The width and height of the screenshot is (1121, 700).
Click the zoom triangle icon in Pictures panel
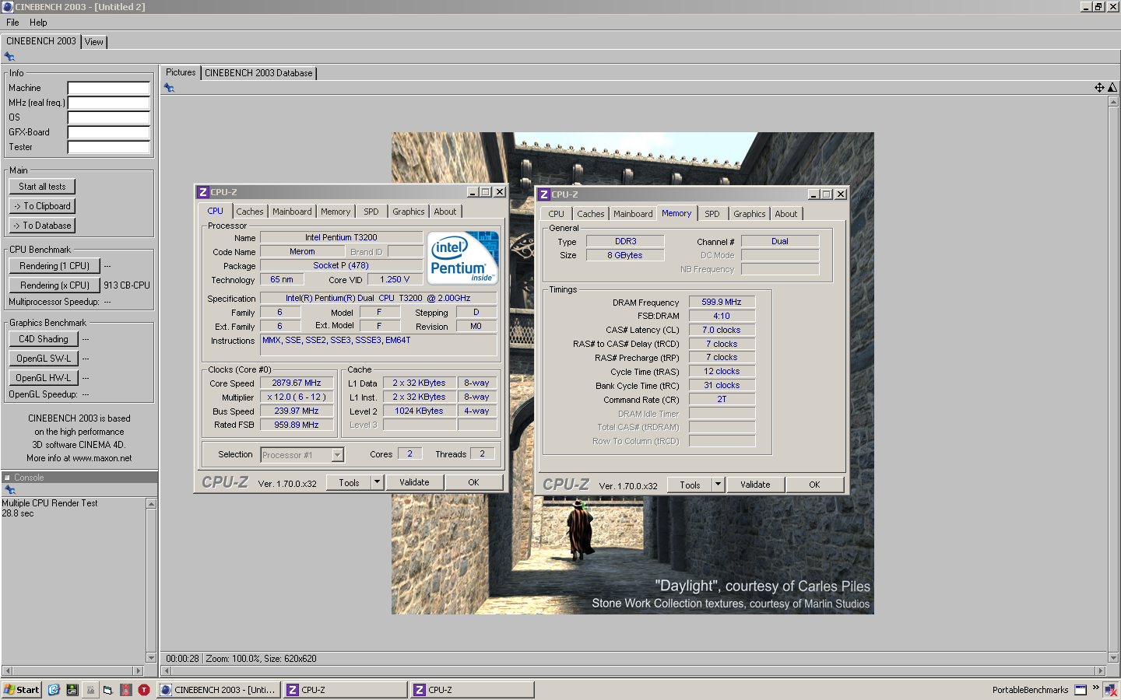tap(1112, 88)
